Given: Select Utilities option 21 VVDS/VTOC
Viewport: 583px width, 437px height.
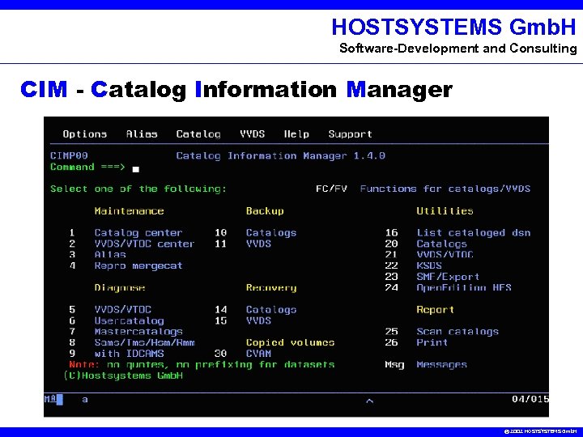Looking at the screenshot, I should (429, 255).
